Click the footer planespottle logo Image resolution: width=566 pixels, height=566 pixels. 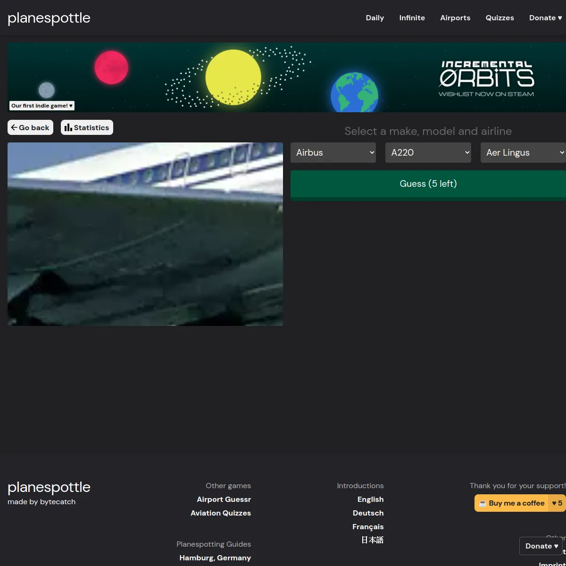49,487
